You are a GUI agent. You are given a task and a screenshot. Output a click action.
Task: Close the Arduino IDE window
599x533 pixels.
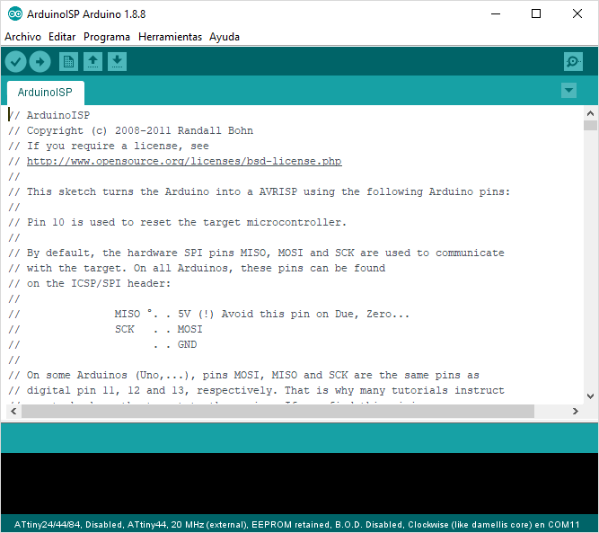577,14
